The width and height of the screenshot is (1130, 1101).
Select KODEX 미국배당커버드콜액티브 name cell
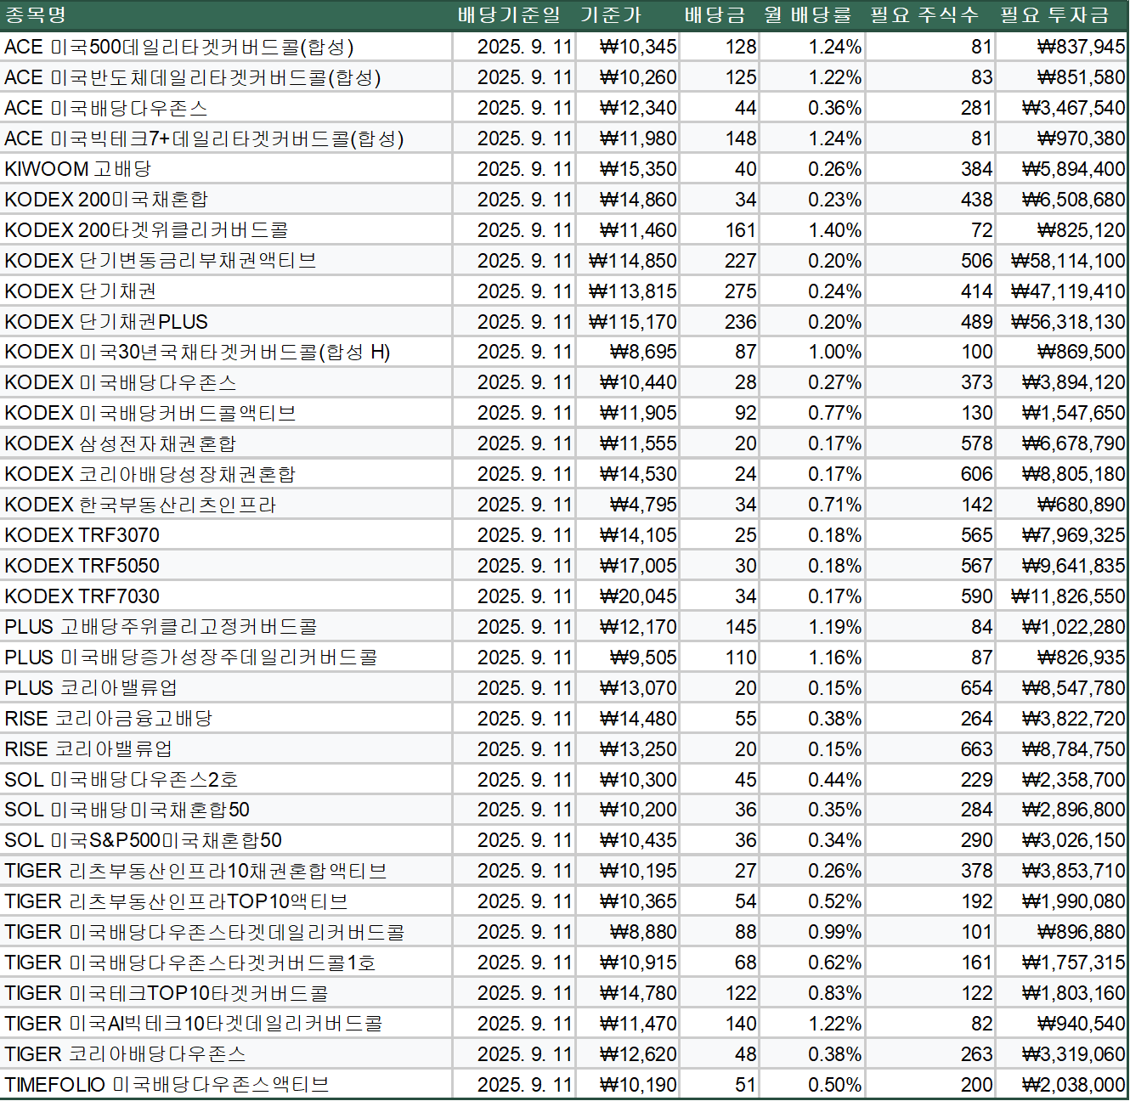point(226,413)
